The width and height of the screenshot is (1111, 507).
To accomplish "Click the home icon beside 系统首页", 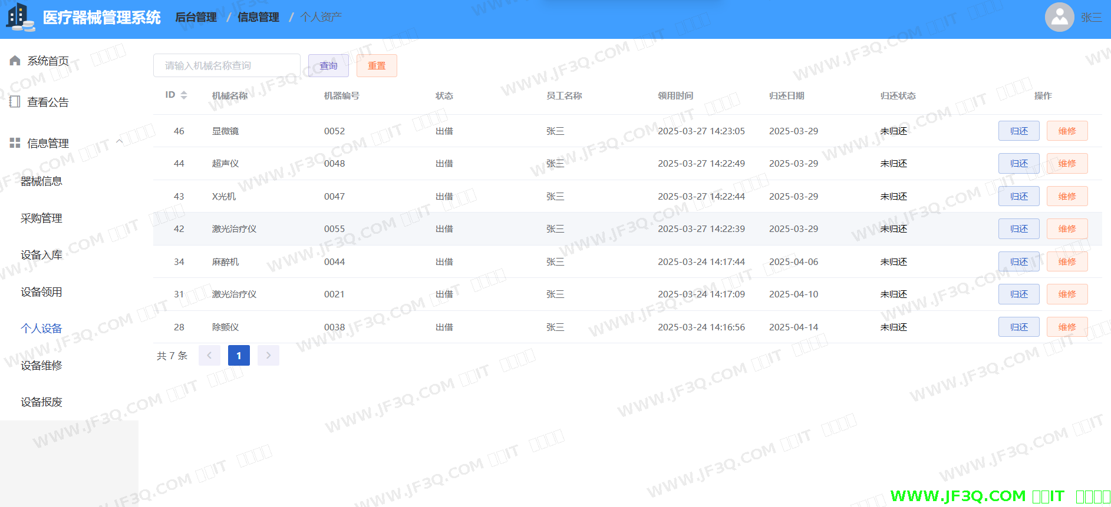I will point(15,61).
